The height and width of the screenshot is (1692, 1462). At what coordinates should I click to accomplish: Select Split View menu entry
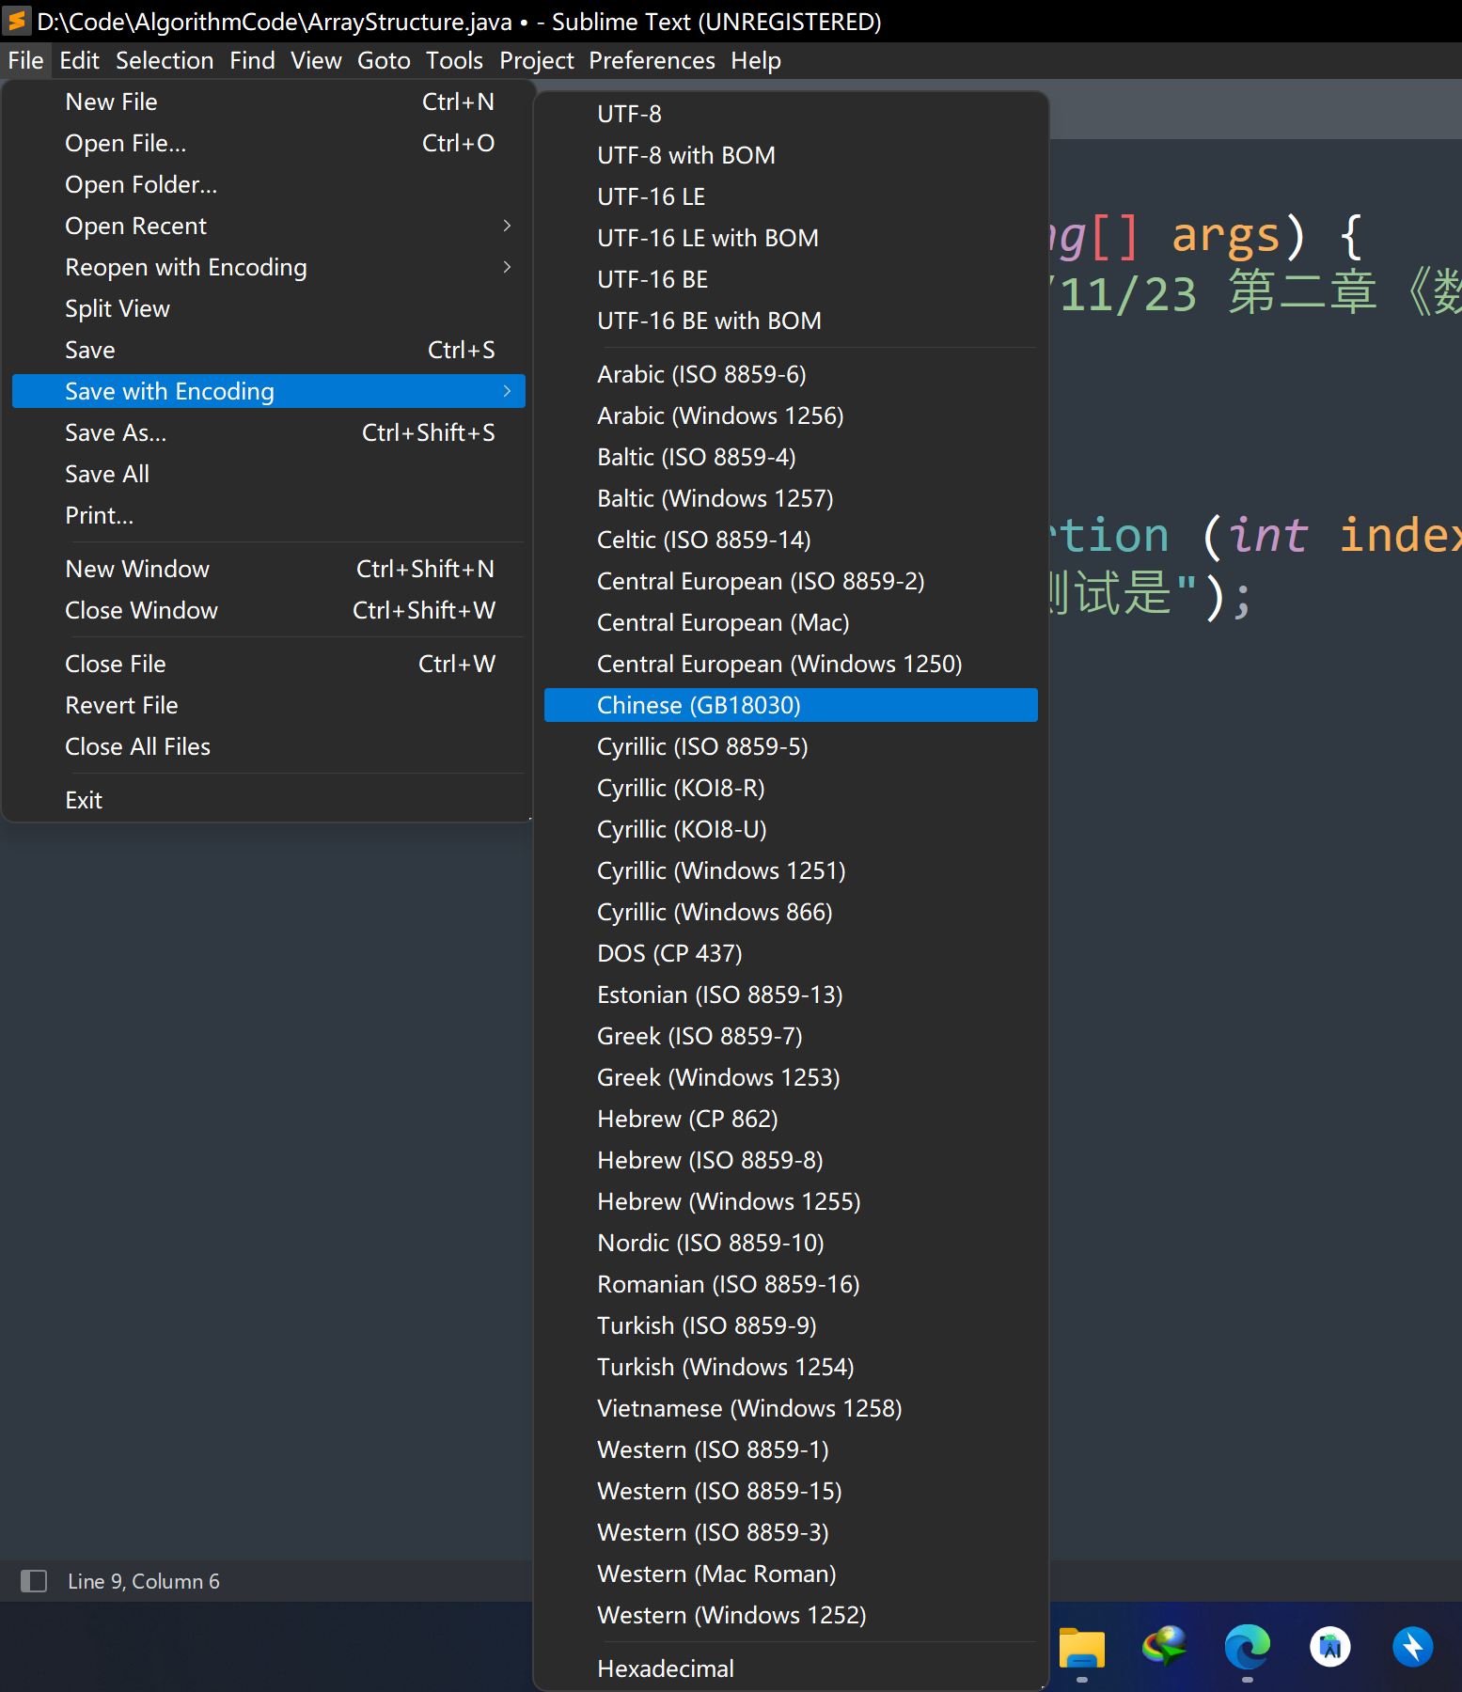268,308
